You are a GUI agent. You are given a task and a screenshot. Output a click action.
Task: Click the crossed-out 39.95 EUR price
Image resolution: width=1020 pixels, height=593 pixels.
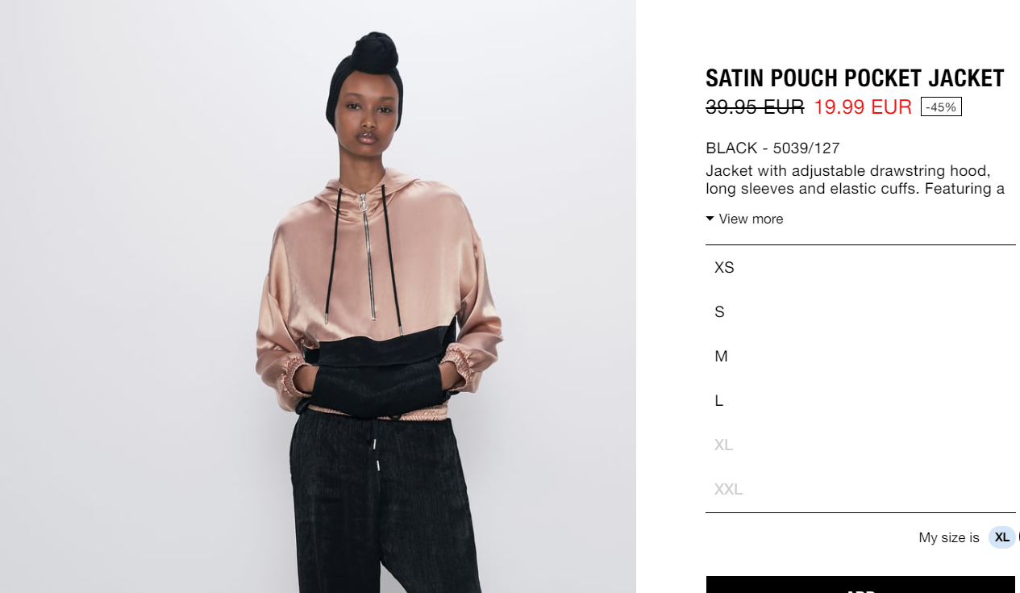click(755, 106)
